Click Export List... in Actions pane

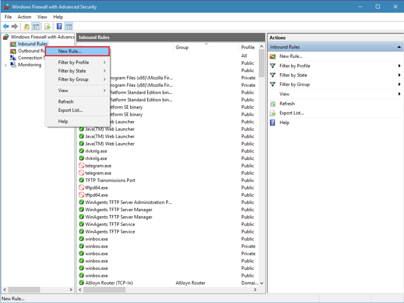click(x=292, y=113)
